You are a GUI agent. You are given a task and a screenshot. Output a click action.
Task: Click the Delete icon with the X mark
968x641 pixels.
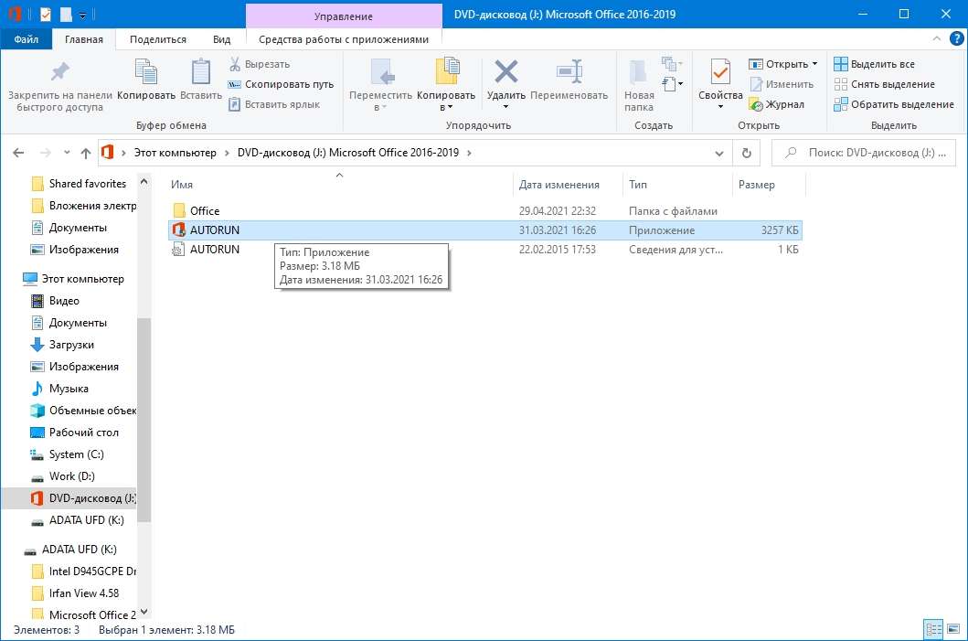tap(505, 74)
